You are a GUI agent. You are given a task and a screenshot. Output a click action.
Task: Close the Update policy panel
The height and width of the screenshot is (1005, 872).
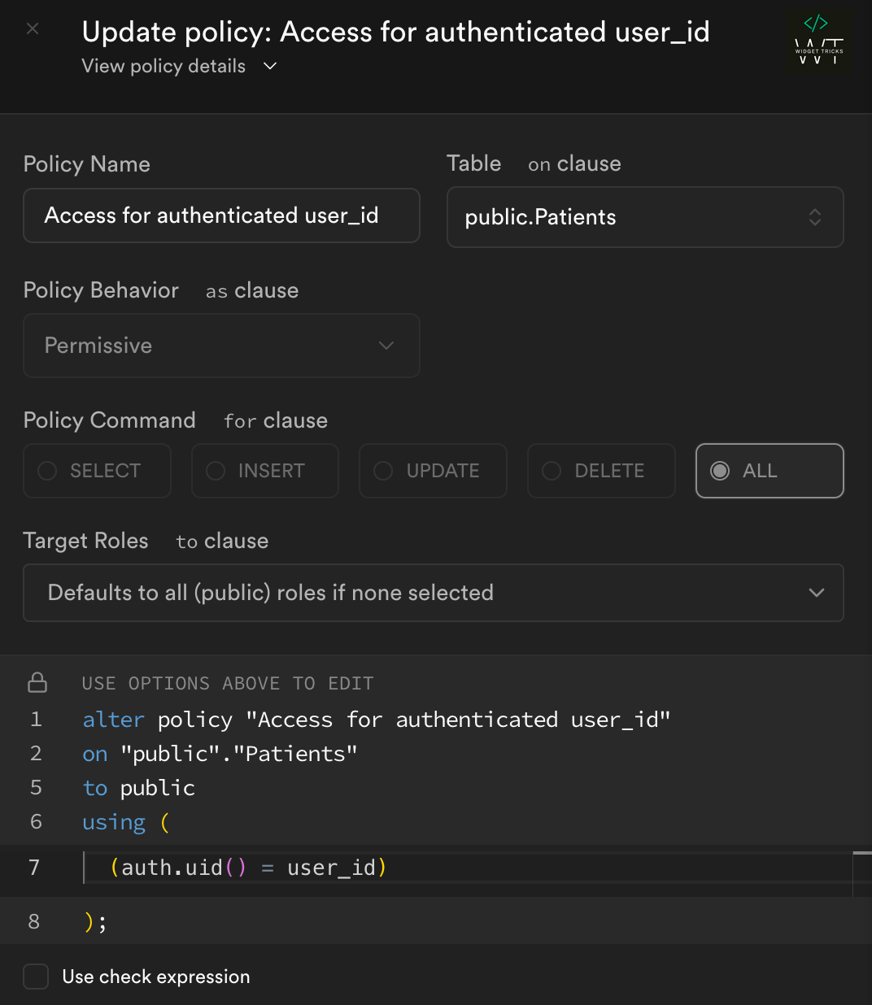coord(33,29)
